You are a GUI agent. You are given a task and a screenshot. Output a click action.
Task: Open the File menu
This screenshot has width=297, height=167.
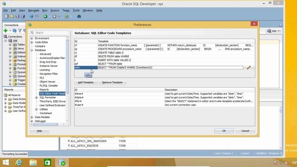[6, 10]
